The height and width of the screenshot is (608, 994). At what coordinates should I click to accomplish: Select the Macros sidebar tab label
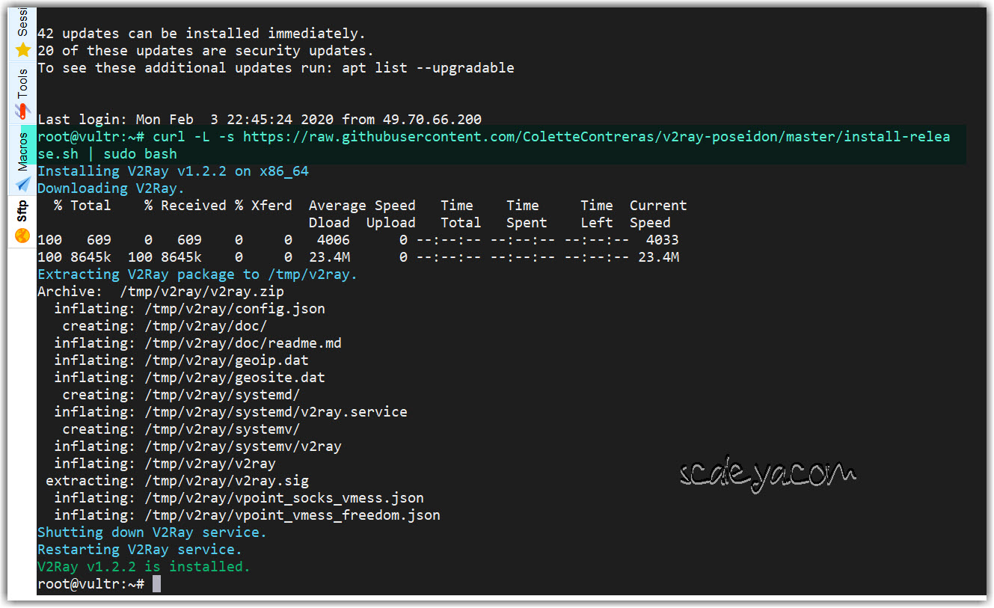point(22,152)
